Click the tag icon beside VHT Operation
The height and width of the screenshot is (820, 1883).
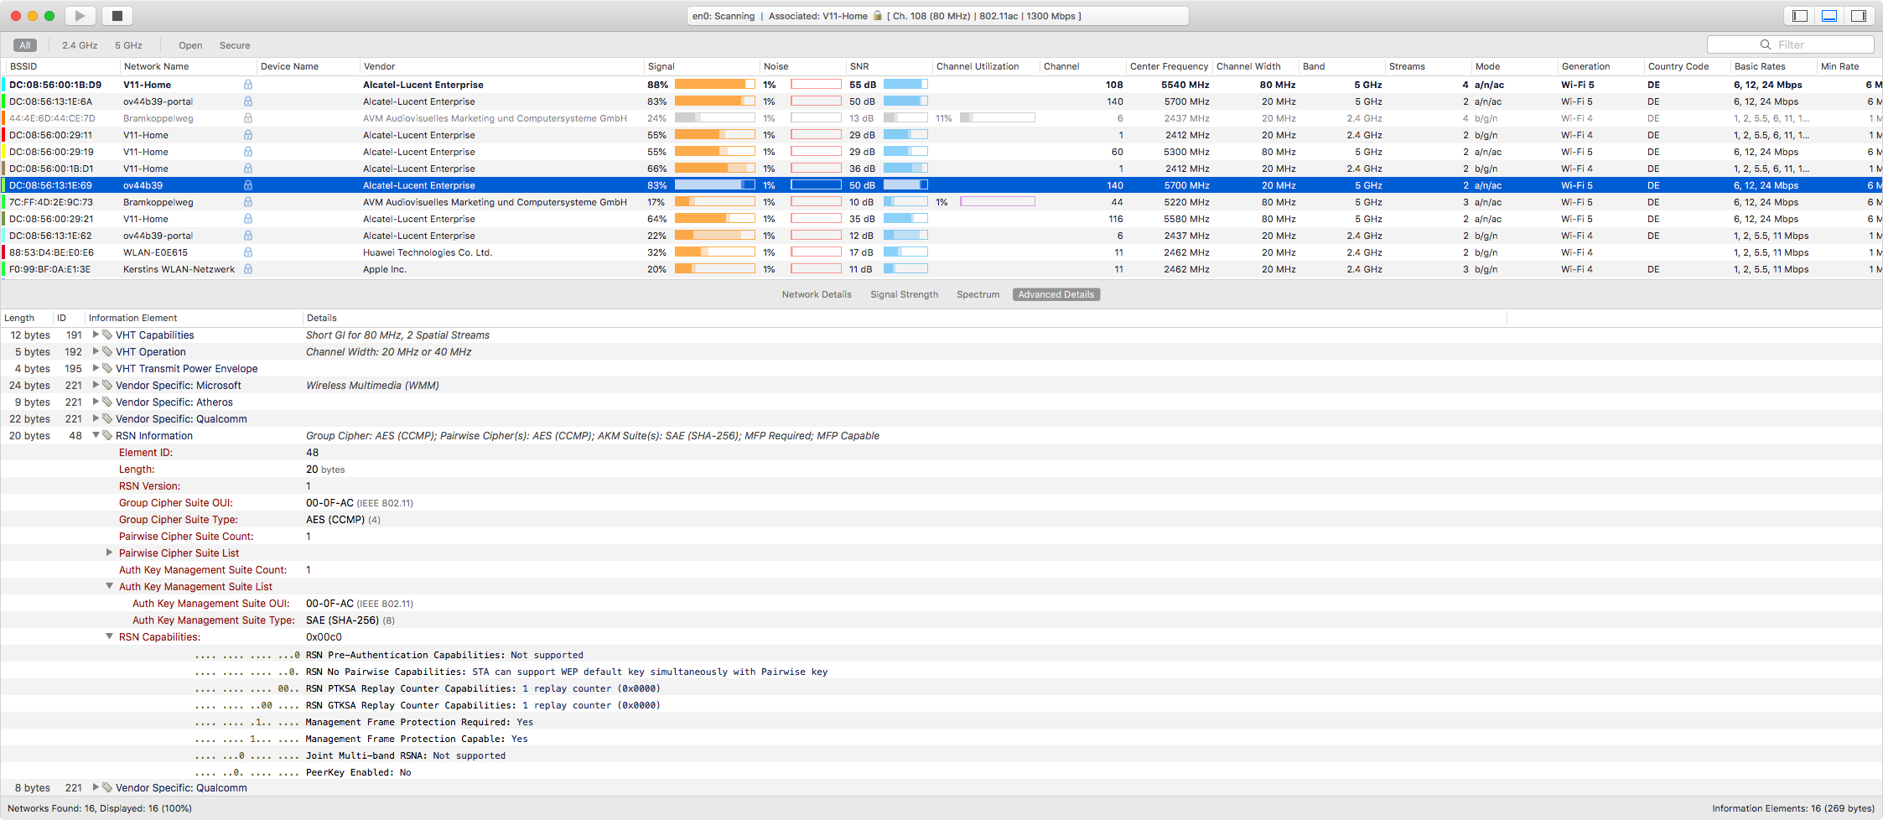[107, 352]
